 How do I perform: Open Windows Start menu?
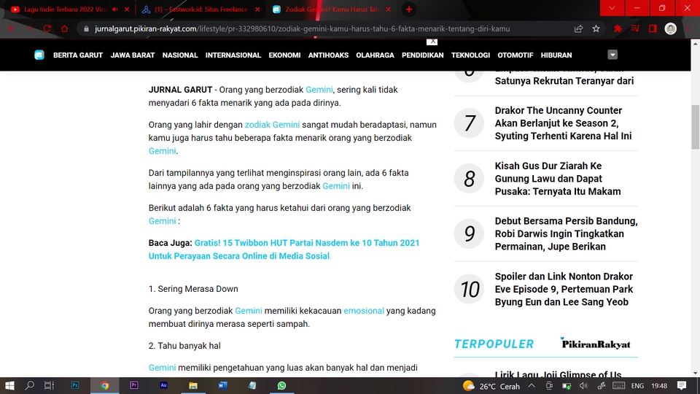tap(9, 385)
